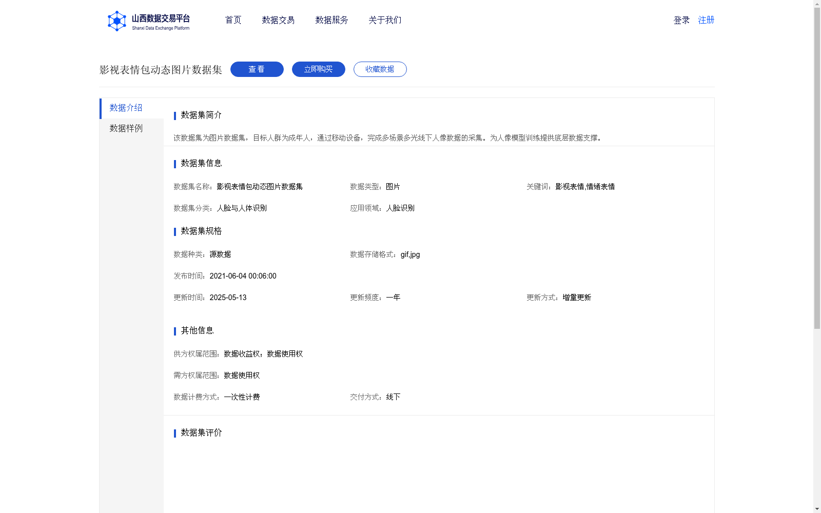The image size is (821, 513).
Task: Click the 收藏数据 button
Action: pyautogui.click(x=380, y=69)
